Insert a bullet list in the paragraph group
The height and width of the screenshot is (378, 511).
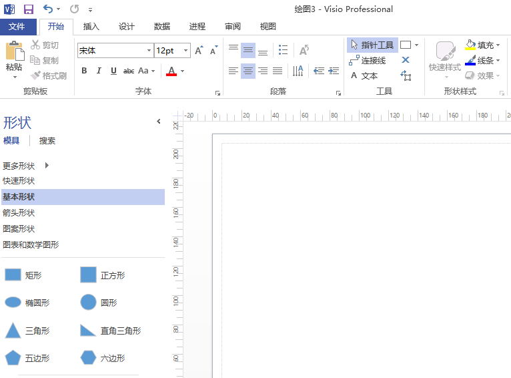tap(284, 50)
